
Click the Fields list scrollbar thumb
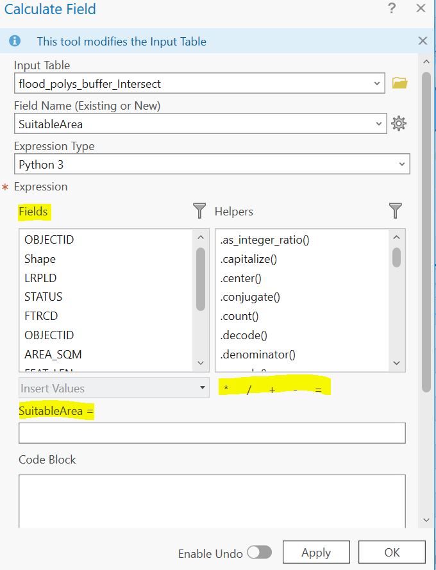[x=201, y=279]
